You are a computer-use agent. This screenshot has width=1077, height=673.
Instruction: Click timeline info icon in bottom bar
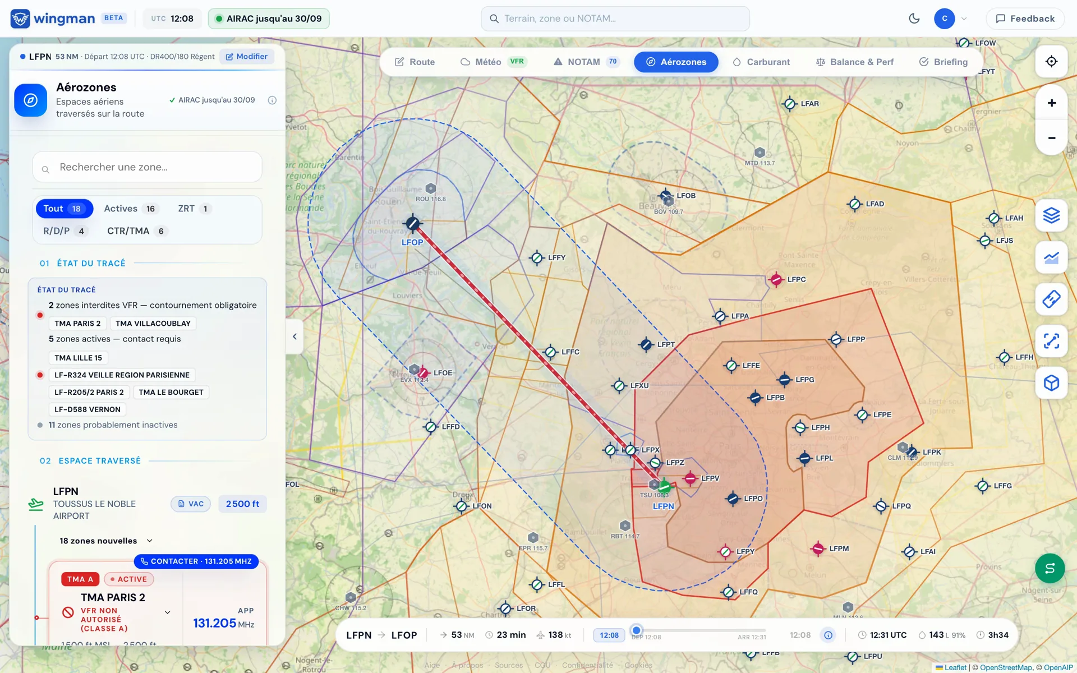tap(828, 635)
